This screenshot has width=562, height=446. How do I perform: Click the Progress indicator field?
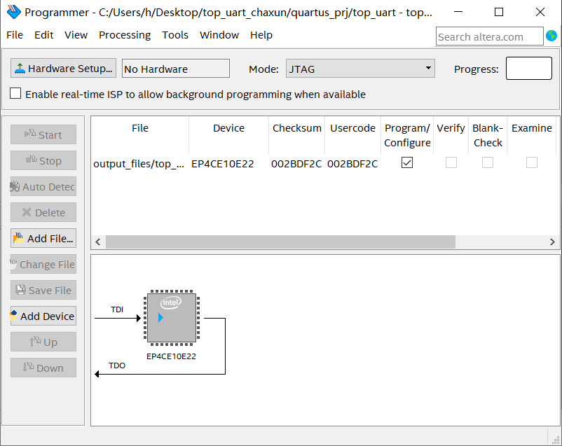(x=529, y=68)
